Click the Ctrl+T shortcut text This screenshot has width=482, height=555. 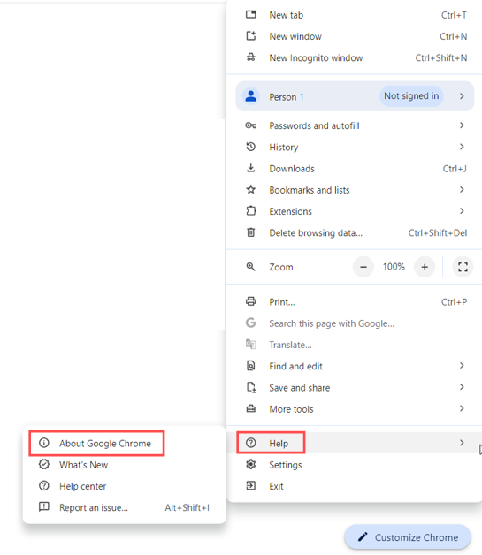pos(454,15)
